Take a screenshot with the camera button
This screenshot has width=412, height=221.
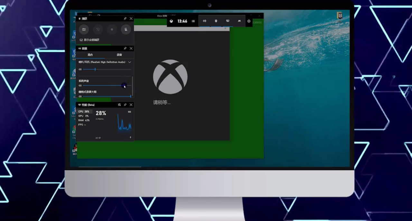(84, 29)
